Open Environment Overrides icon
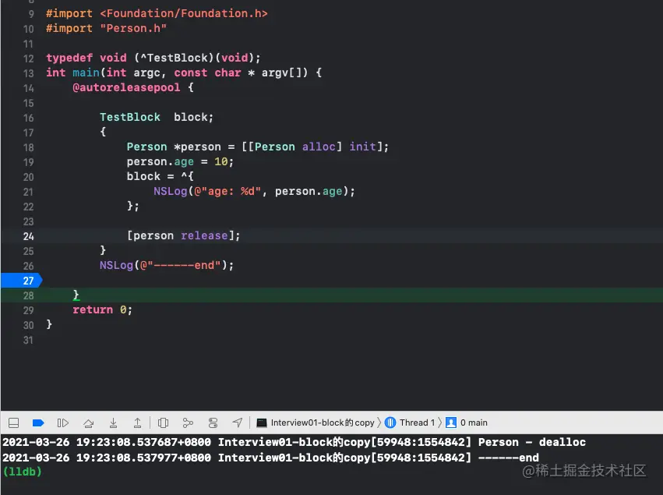 (x=213, y=423)
